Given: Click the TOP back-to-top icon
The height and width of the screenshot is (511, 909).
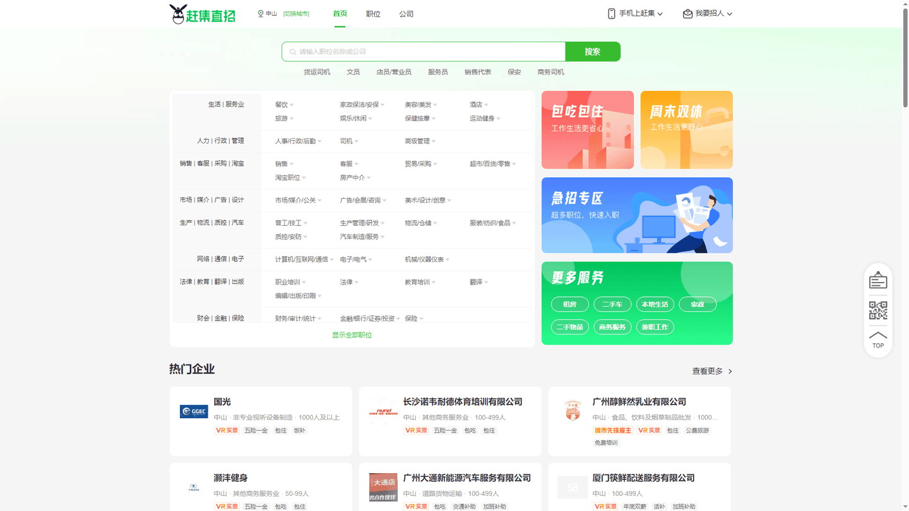Looking at the screenshot, I should pos(878,339).
